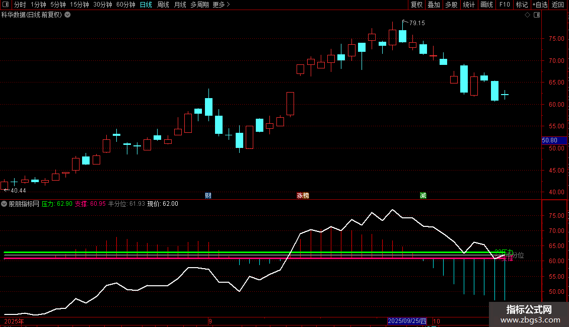Click the 科华数据(日线.前复权) chart title
Viewport: 569px width, 327px height.
(x=32, y=15)
